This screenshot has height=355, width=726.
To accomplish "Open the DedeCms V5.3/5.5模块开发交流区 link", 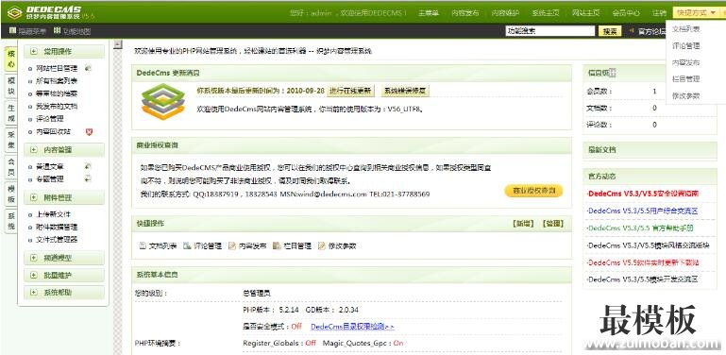I will coord(642,279).
